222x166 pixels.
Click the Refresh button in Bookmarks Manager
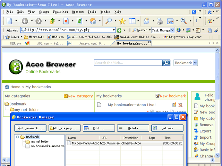click(x=167, y=128)
